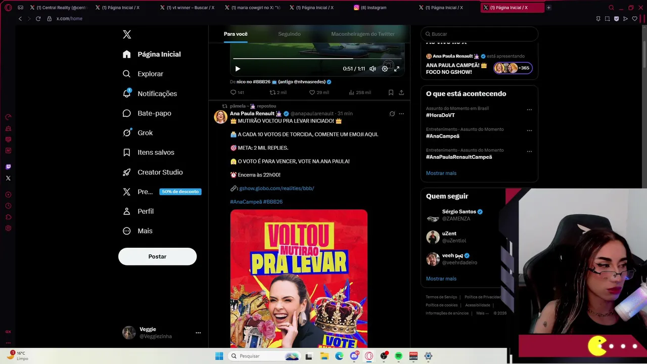Open Grok assistant in sidebar

(137, 132)
